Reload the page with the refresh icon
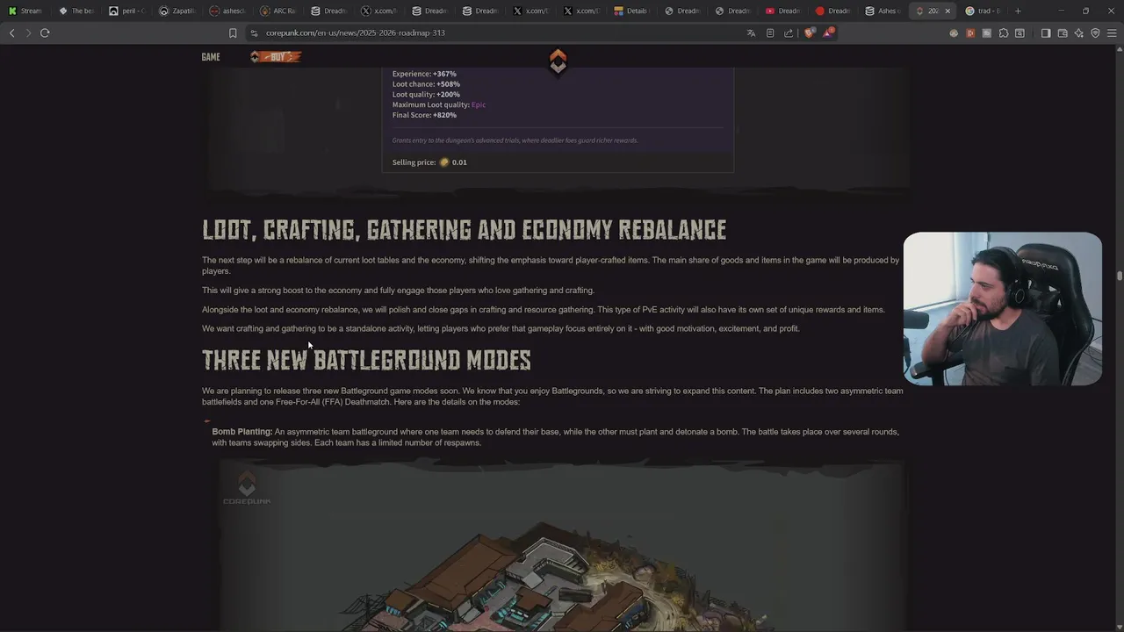1124x632 pixels. coord(45,32)
